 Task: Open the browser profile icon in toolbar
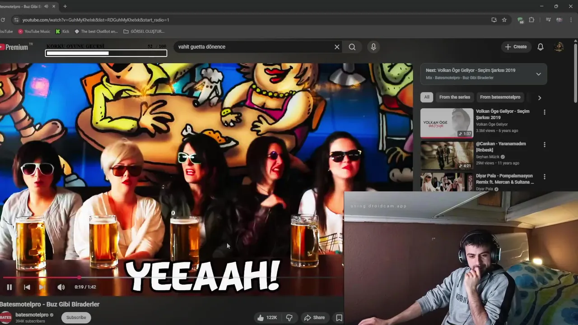click(x=559, y=20)
